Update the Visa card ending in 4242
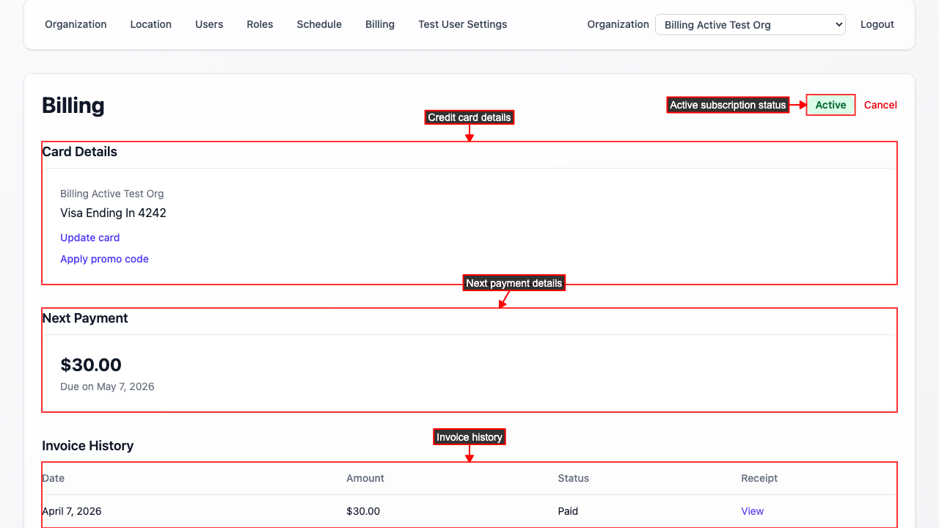939x528 pixels. 89,238
